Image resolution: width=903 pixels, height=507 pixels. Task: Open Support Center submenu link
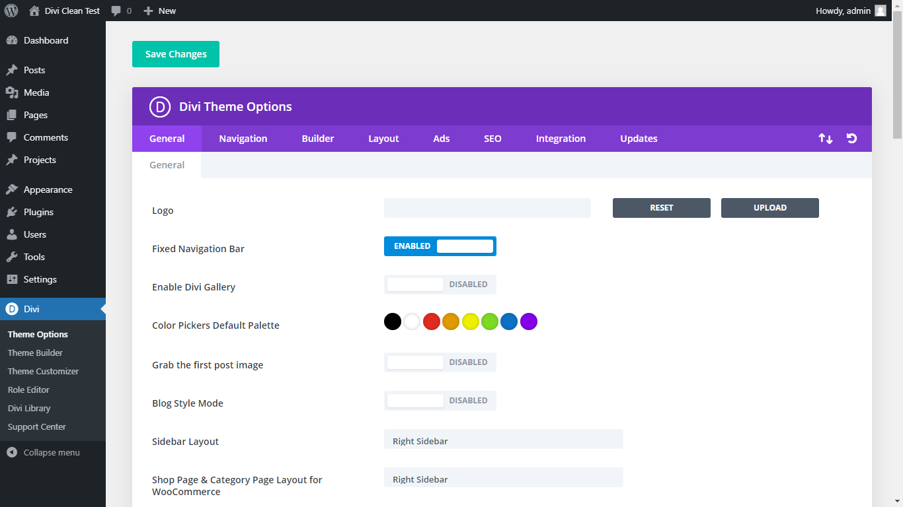[x=36, y=426]
